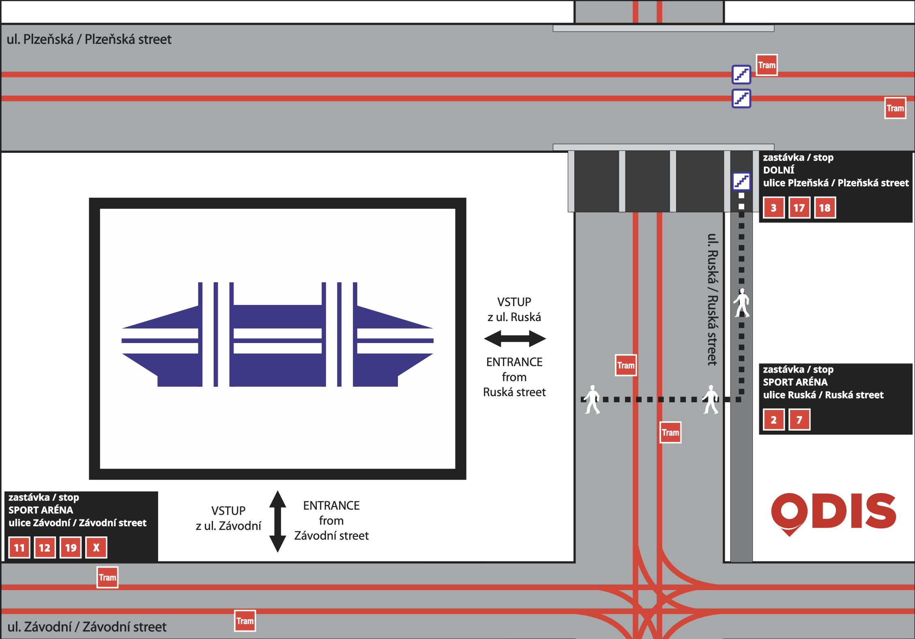Click the 'ul. Plzeňská / Plzeňská street' label
915x639 pixels.
point(89,39)
